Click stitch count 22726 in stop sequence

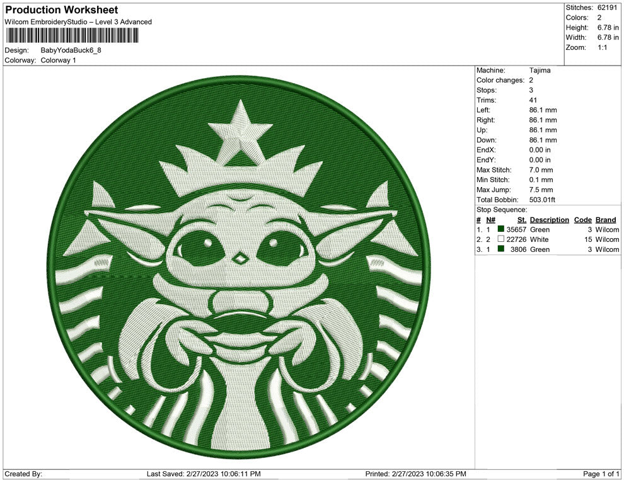point(516,239)
